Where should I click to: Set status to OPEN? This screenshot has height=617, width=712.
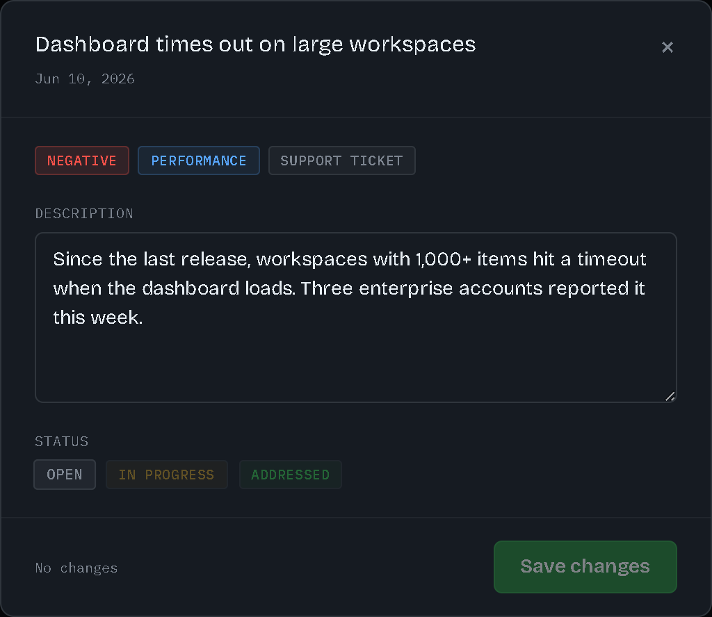[65, 475]
